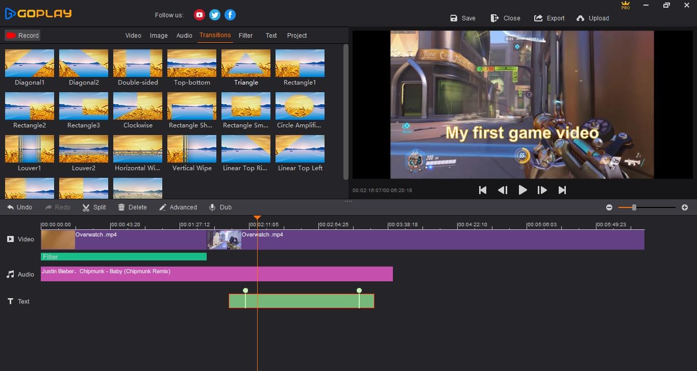Screen dimensions: 697x371
Task: Select the green text clip on timeline
Action: click(302, 301)
